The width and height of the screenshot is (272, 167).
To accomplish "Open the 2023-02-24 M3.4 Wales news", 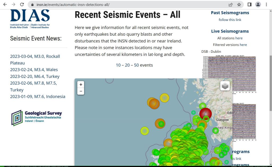I will (x=34, y=69).
